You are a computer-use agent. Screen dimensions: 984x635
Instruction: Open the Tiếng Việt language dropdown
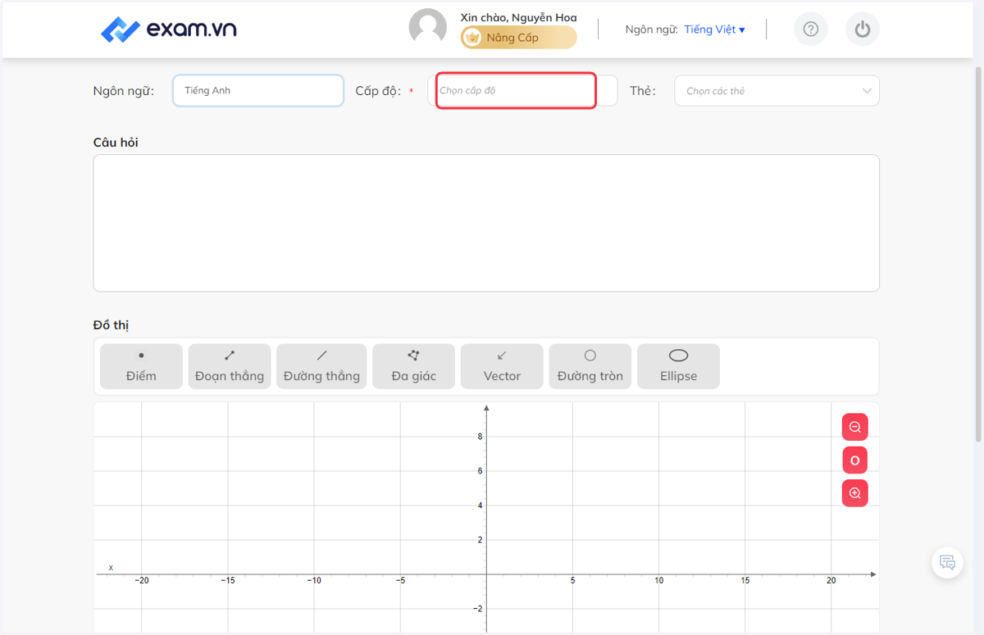(714, 29)
